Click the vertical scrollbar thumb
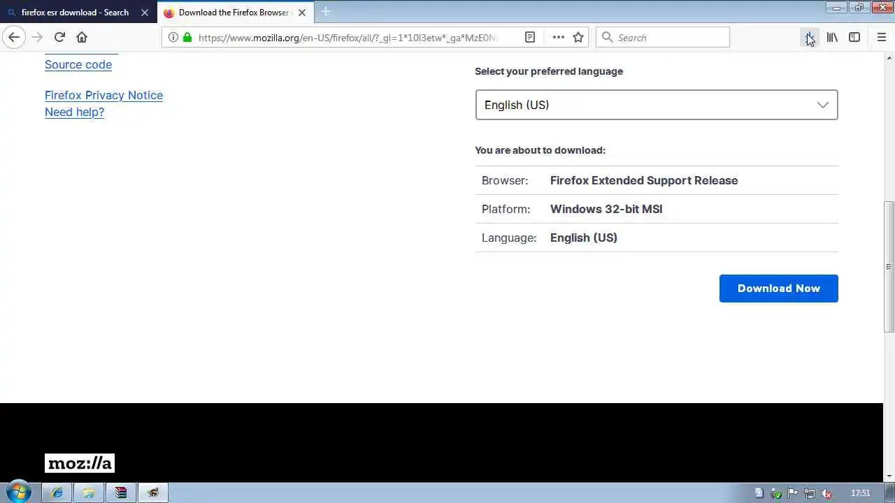 (x=889, y=267)
